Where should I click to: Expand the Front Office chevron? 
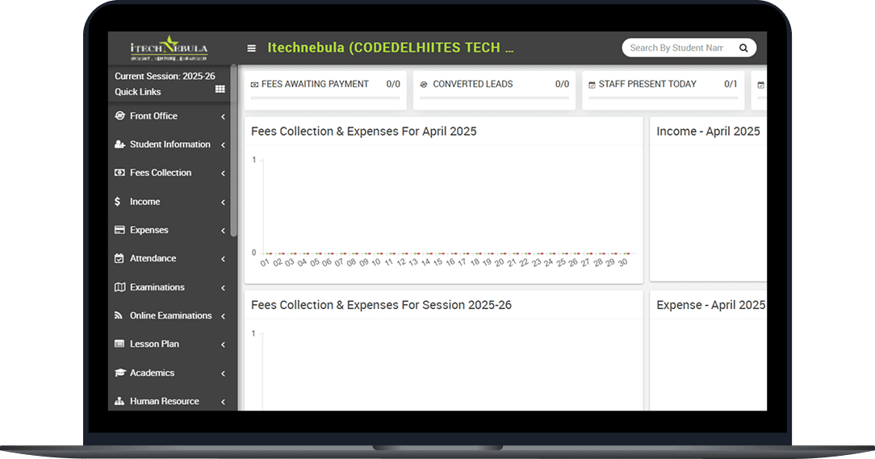[223, 116]
